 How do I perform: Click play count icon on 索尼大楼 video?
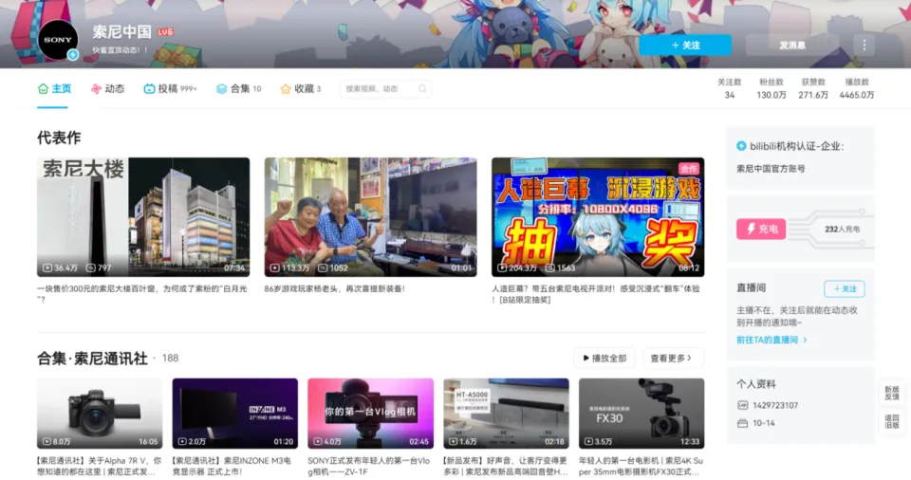(x=47, y=268)
